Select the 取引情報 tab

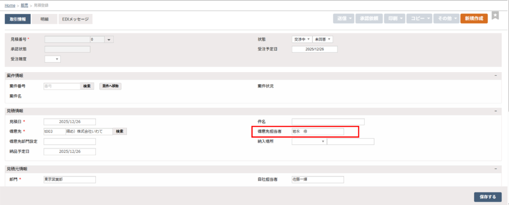pos(17,19)
